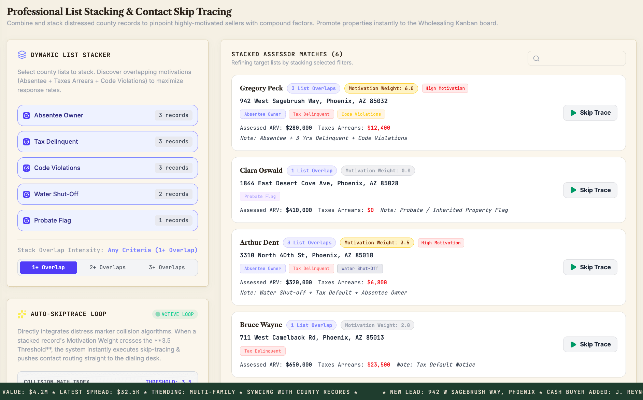Click the Absentee Owner 3 records count
Viewport: 643px width, 400px height.
click(x=174, y=115)
